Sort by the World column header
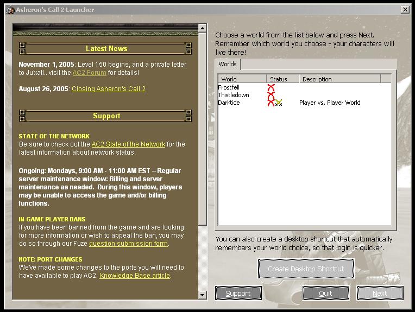This screenshot has height=312, width=415. tap(242, 79)
